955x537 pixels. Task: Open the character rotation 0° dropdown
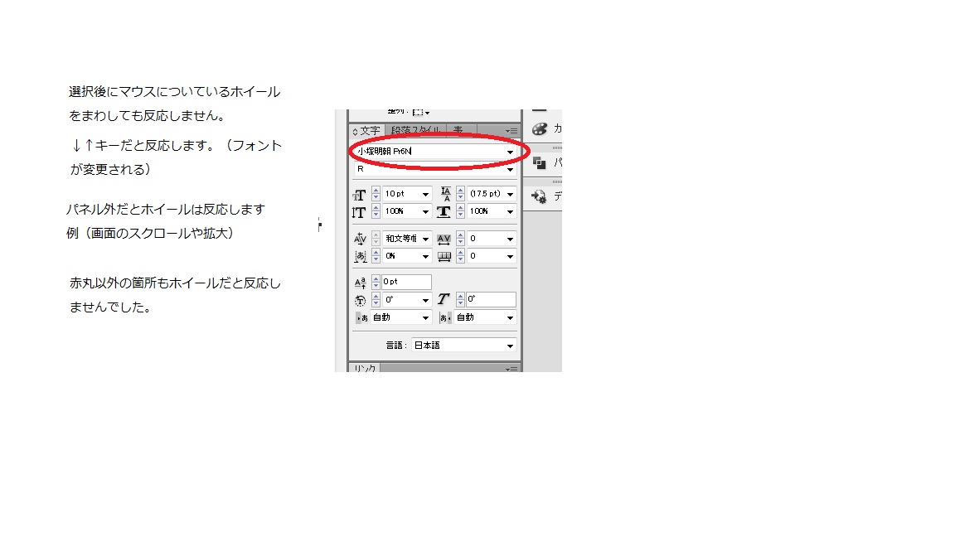point(407,300)
